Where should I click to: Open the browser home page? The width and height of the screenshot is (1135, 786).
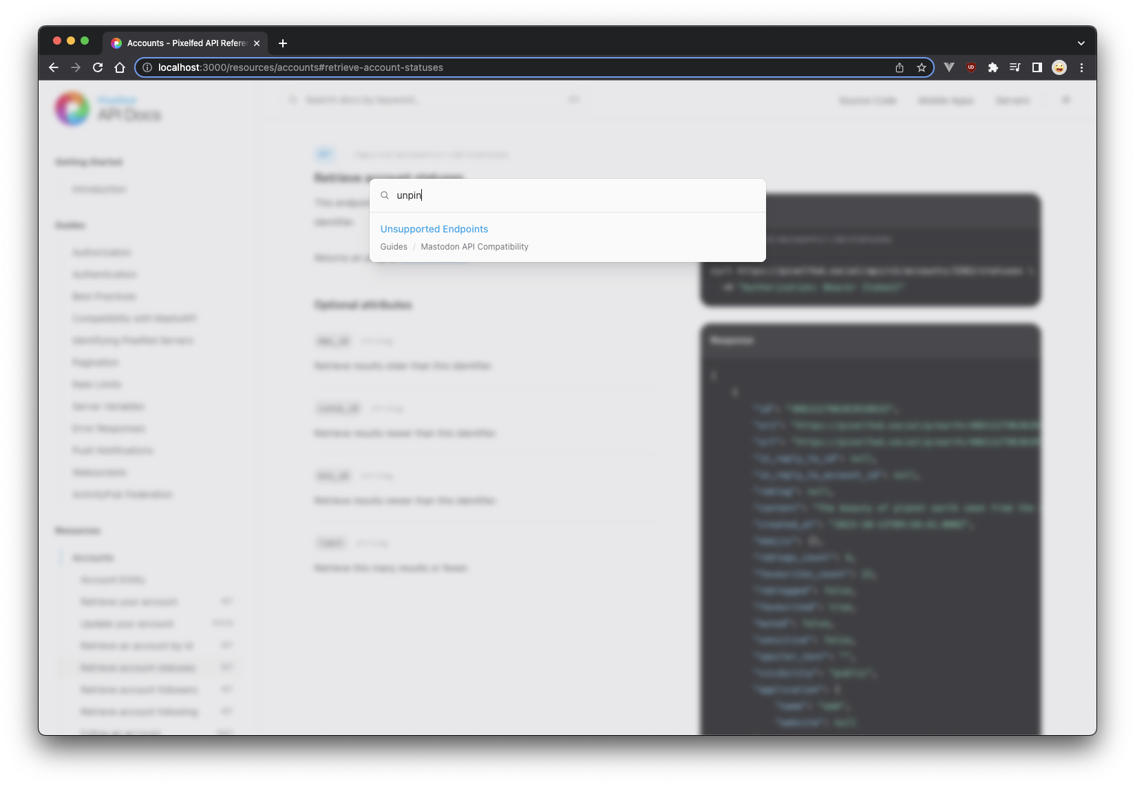[120, 67]
